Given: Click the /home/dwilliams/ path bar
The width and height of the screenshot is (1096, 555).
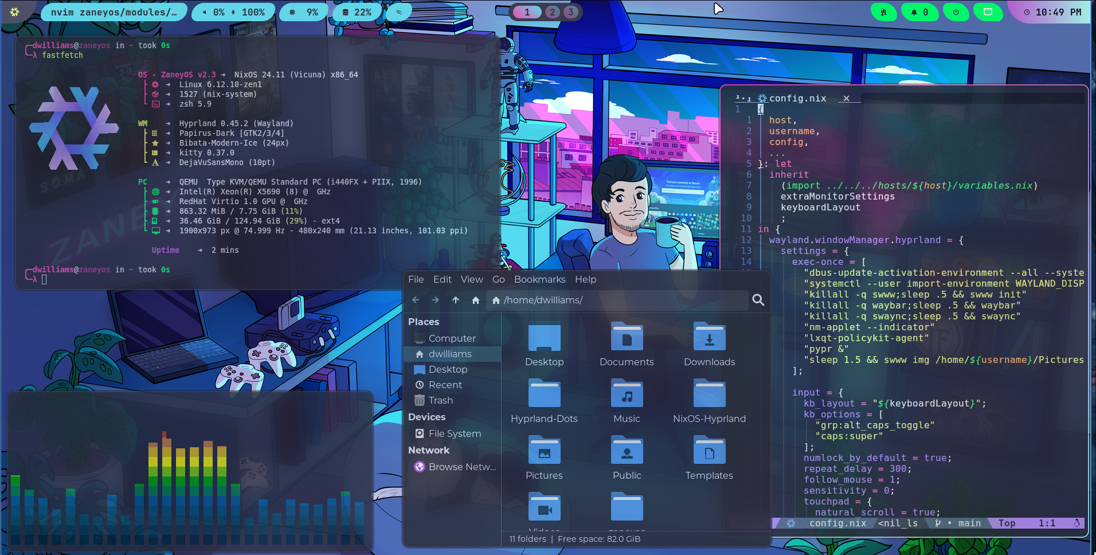Looking at the screenshot, I should coord(616,300).
